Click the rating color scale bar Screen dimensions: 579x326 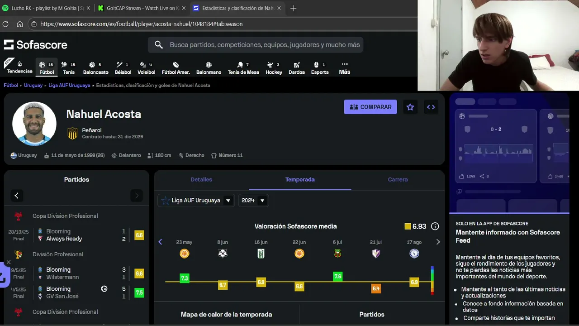(x=432, y=281)
